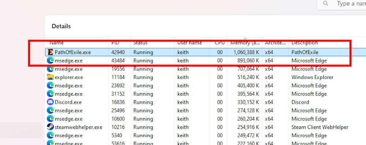Click the 707,064 K memory value

(x=248, y=69)
